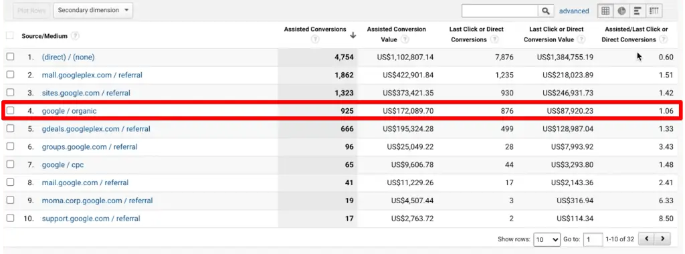
Task: Switch to comparison view icon
Action: [654, 11]
